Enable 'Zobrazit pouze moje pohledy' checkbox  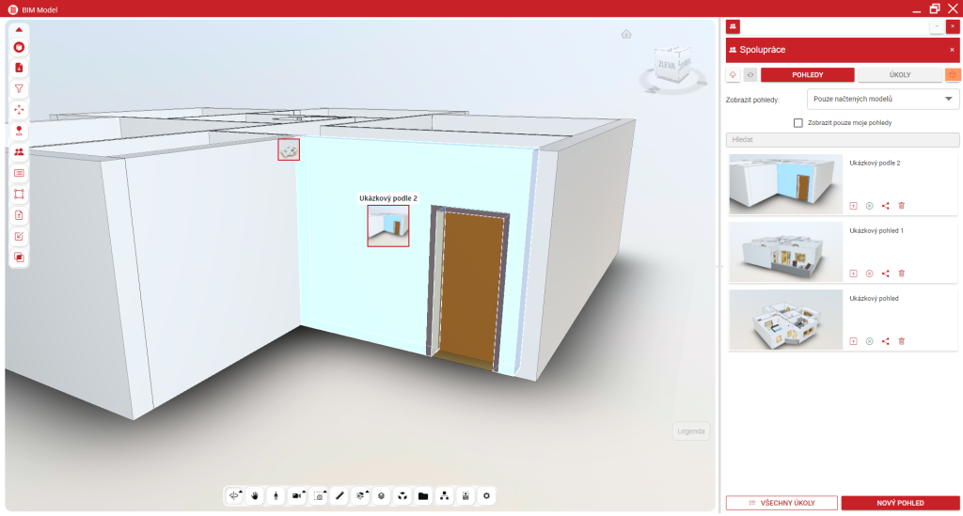(798, 122)
